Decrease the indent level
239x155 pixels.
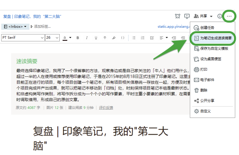(x=174, y=38)
